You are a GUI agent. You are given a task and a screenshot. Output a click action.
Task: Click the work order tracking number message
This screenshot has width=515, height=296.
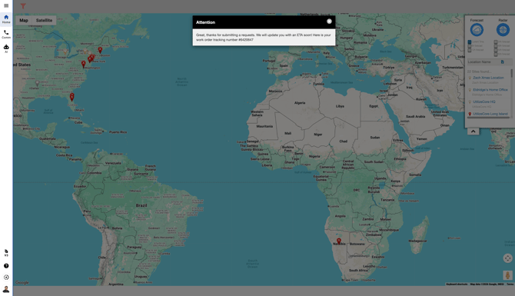264,37
